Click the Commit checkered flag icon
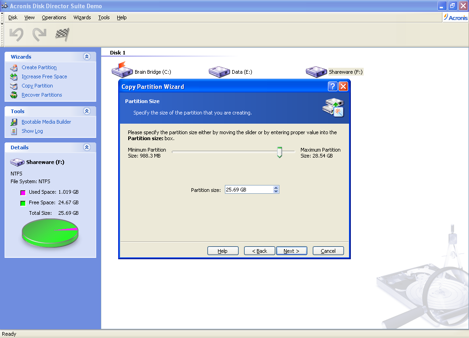The image size is (469, 338). click(62, 34)
